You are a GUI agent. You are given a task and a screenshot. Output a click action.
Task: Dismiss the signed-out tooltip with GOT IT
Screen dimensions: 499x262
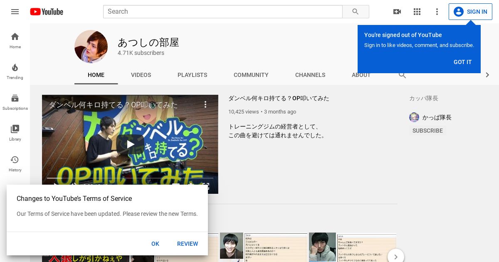tap(462, 62)
